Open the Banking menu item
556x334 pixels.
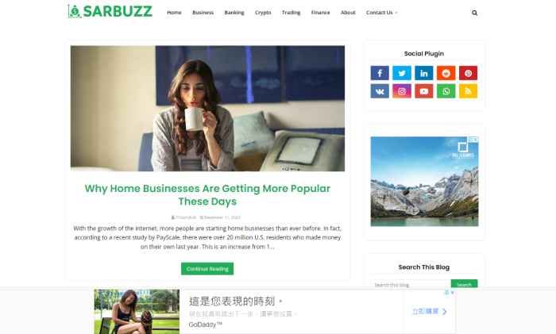234,13
